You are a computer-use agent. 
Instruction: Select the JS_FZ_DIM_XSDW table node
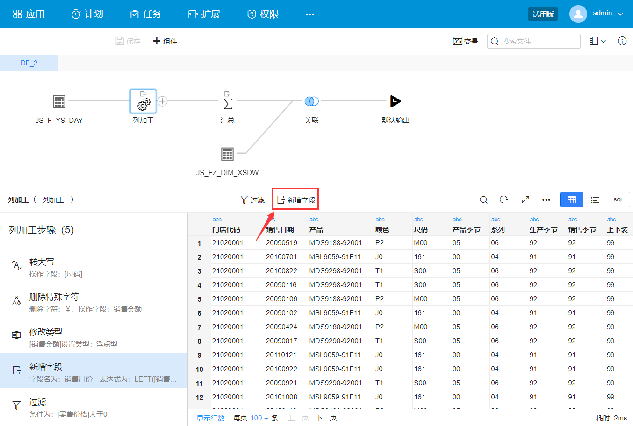pos(227,154)
